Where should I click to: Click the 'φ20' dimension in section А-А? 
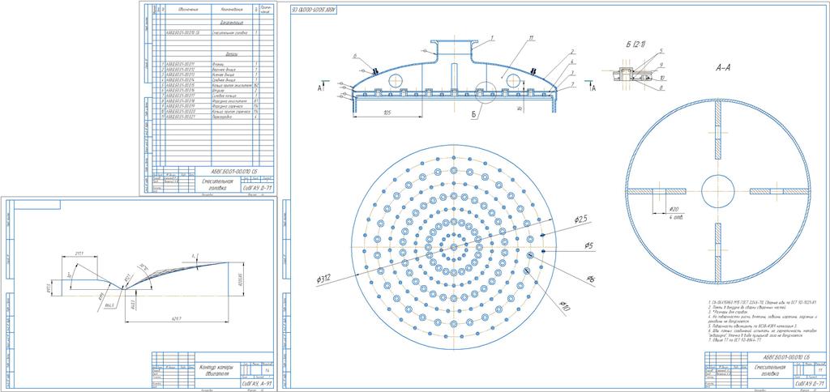(674, 209)
